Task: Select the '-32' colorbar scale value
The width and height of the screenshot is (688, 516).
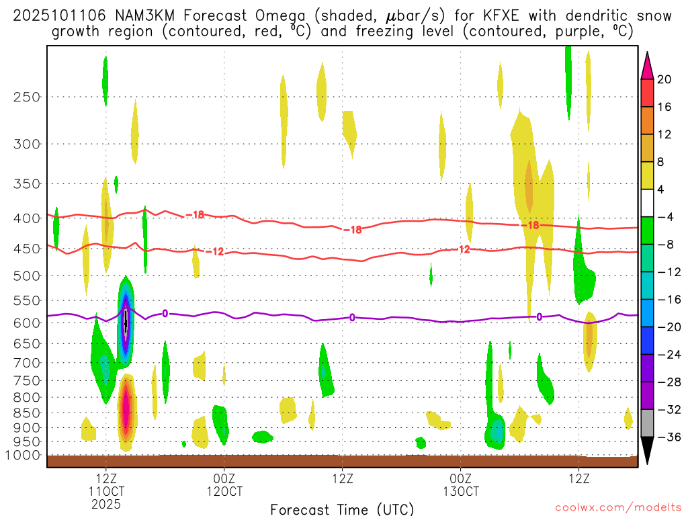Action: coord(669,410)
